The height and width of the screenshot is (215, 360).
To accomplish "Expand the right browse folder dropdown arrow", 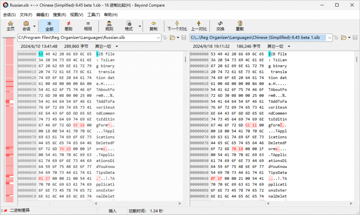I will pyautogui.click(x=349, y=38).
